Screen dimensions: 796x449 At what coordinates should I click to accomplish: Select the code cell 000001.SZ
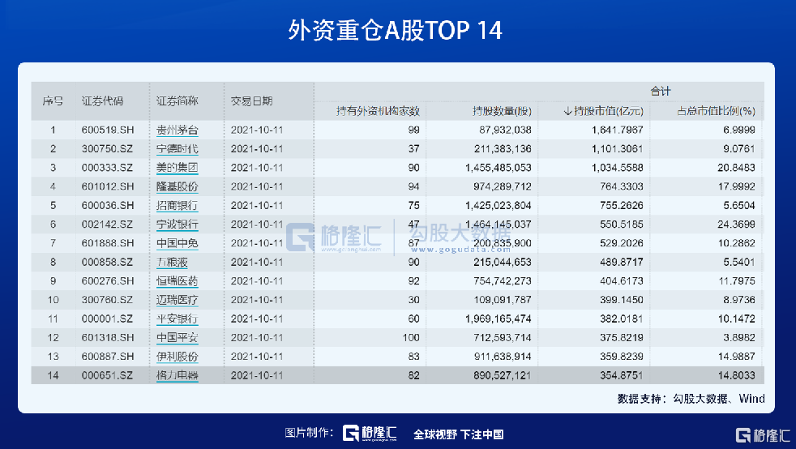coord(107,319)
